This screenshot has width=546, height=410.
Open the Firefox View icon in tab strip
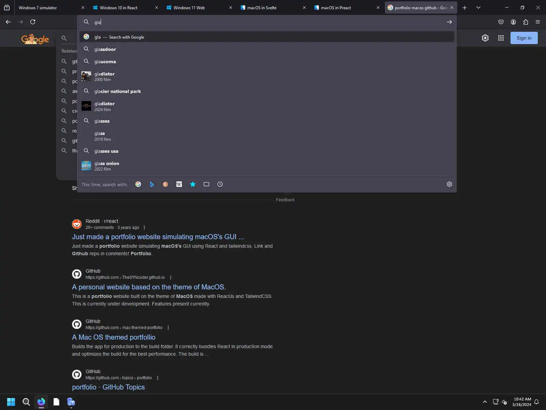click(x=7, y=8)
